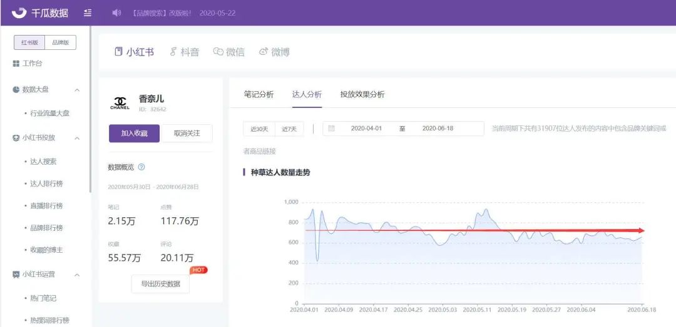Open 热搜词排行榜 in the sidebar
Screen dimensions: 676x327
[x=50, y=320]
